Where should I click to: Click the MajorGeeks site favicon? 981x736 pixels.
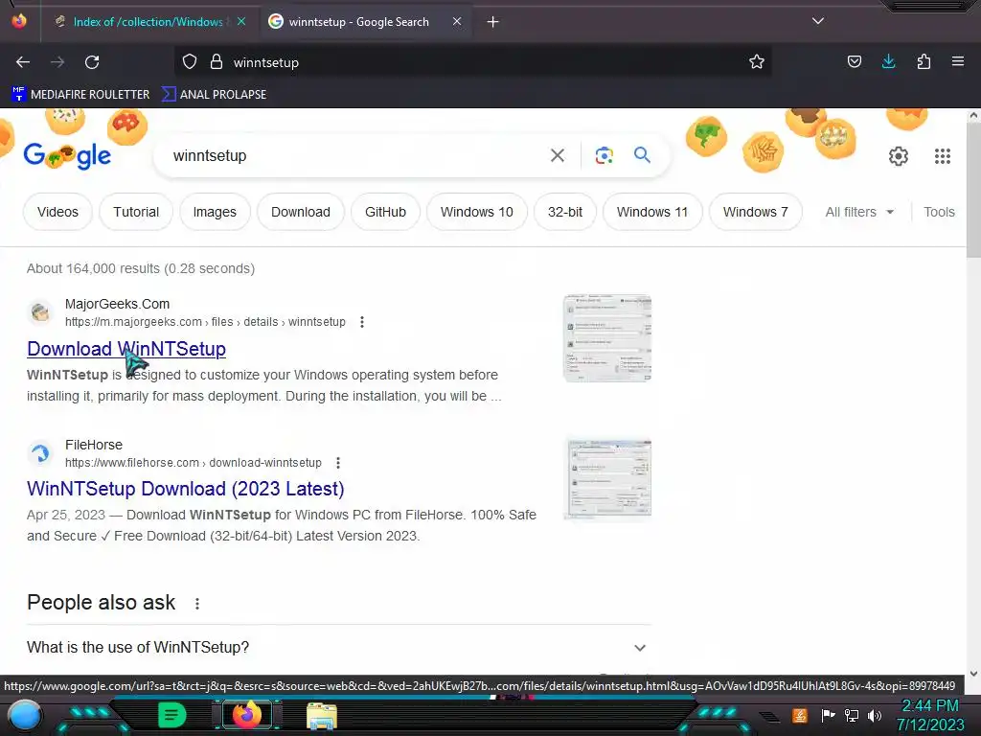coord(40,311)
